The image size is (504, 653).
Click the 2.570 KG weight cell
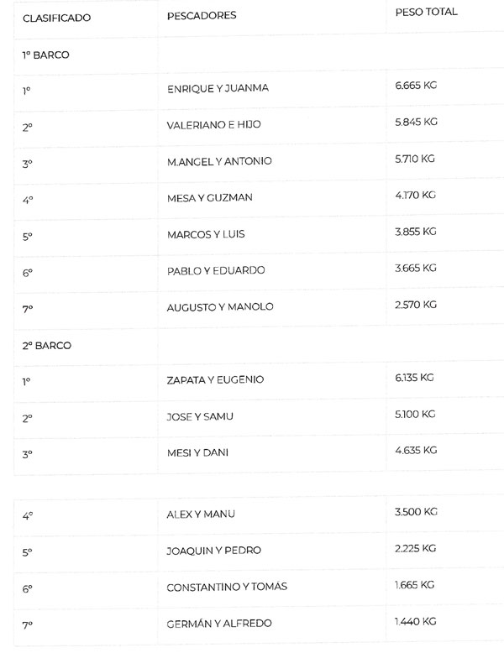point(416,305)
